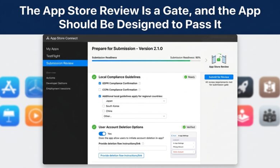
Task: Toggle the GDPR Compliance Confirmation checkbox
Action: point(100,83)
